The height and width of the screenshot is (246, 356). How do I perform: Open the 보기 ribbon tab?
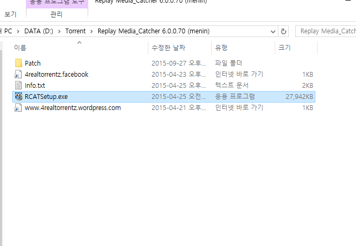coord(11,14)
